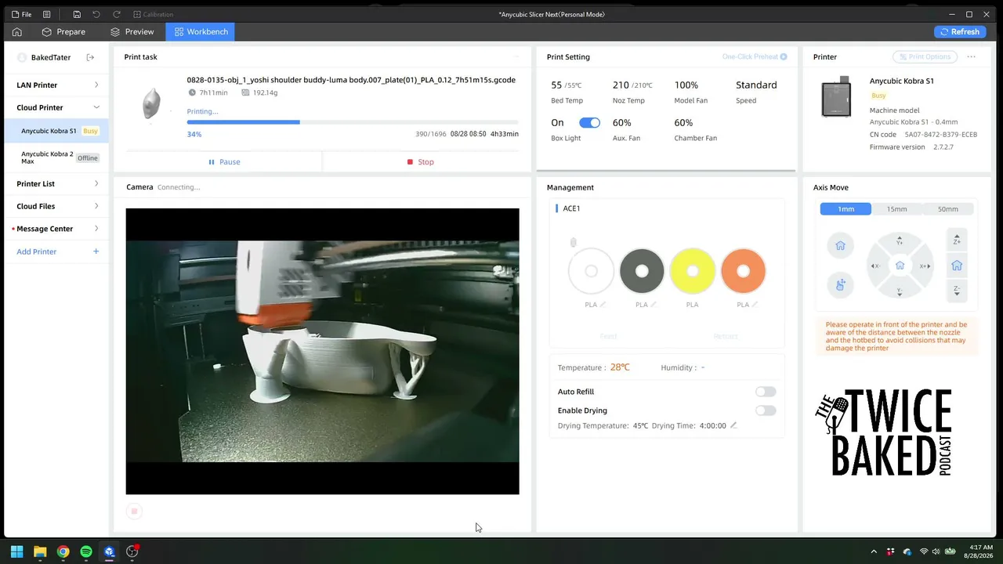Open Print Options
1003x564 pixels.
pyautogui.click(x=925, y=56)
